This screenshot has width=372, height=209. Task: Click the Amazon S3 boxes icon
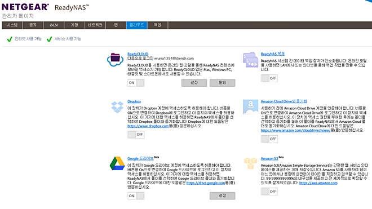point(250,163)
